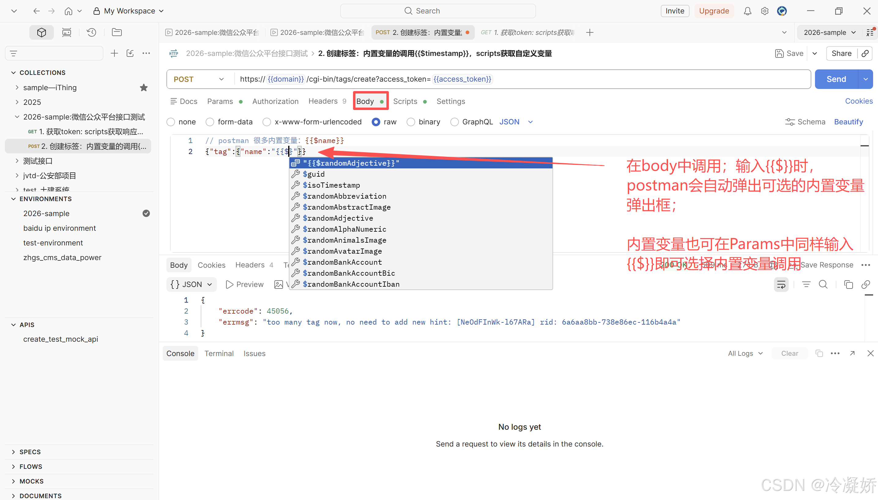Click the response link icon

tap(866, 284)
